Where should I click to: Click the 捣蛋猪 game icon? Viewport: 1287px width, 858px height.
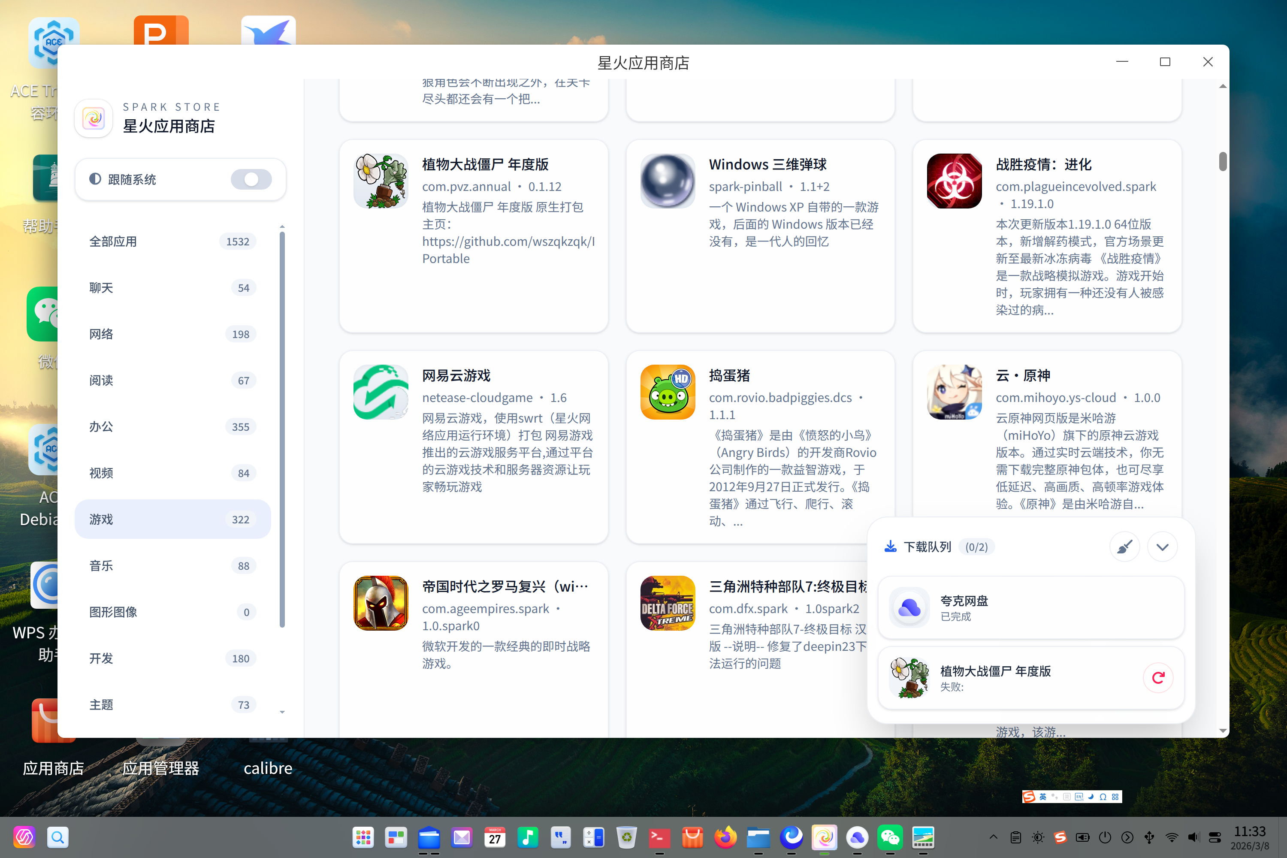pos(668,392)
